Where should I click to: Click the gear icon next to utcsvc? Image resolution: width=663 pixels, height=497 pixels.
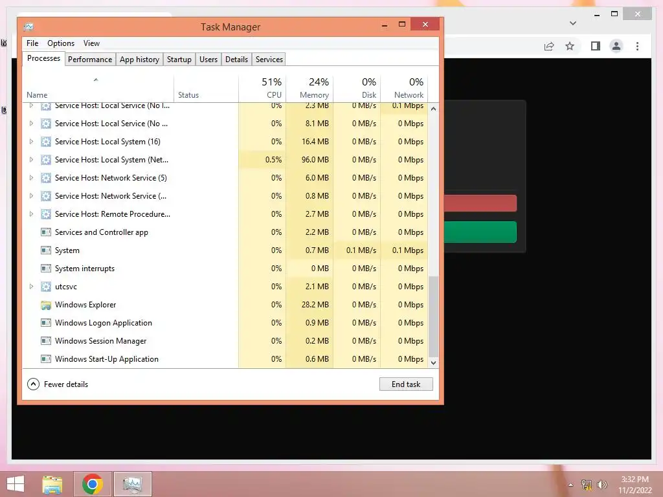tap(46, 287)
